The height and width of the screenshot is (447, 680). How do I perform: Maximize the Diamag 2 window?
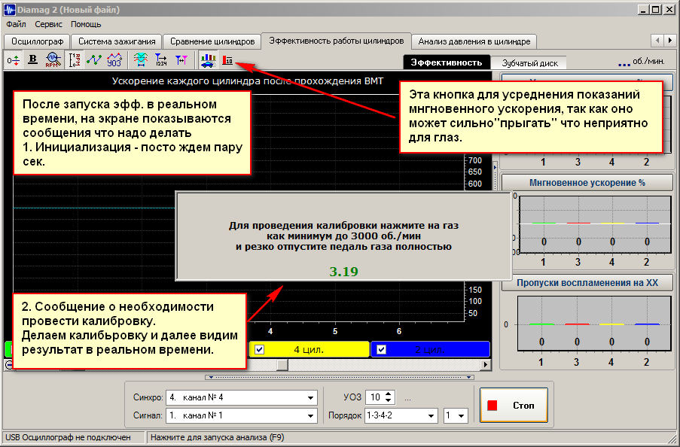pyautogui.click(x=656, y=10)
